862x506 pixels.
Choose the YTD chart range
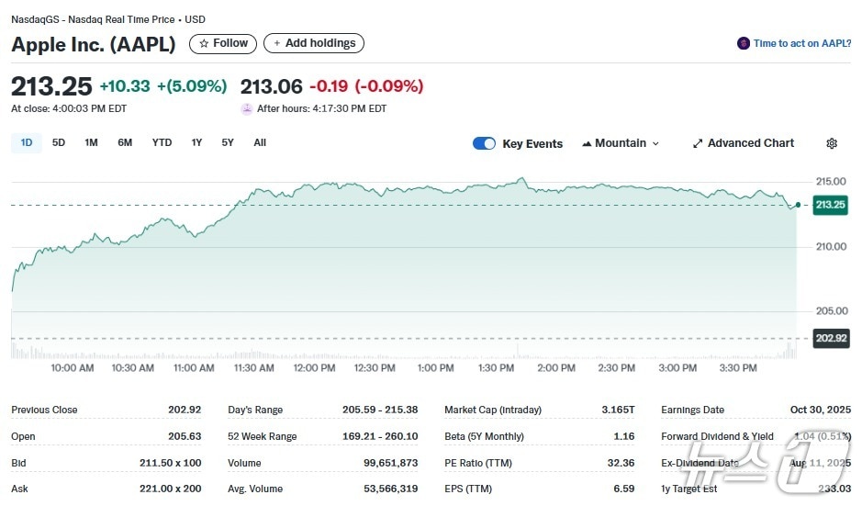(162, 142)
